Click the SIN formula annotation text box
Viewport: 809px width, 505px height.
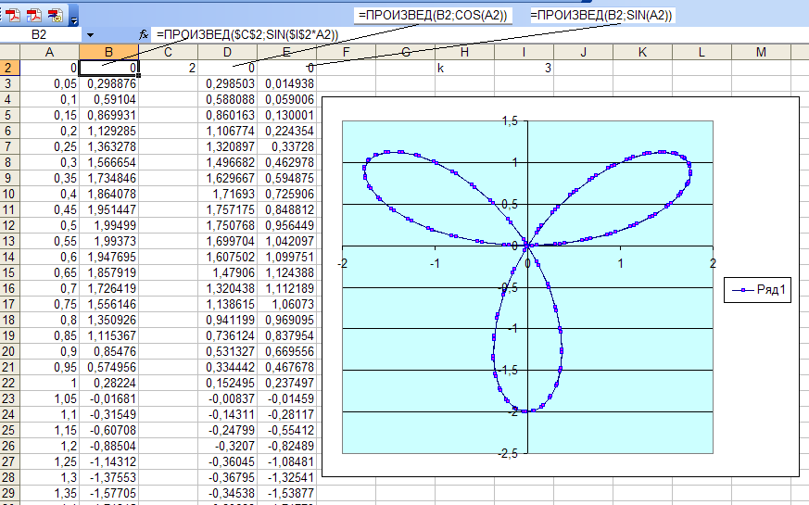tap(602, 16)
